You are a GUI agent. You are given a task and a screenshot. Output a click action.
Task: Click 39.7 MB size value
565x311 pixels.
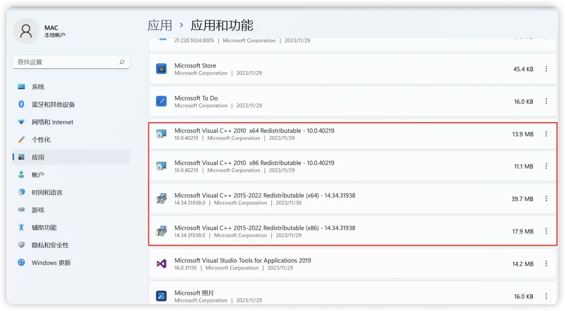coord(522,199)
